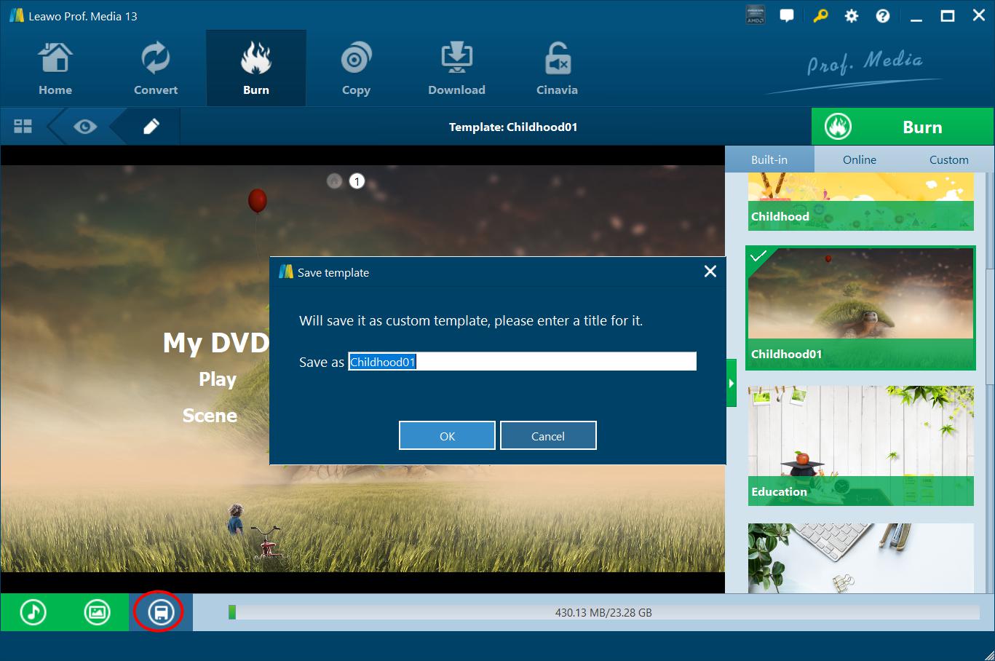
Task: Choose the Childhood template thumbnail
Action: pyautogui.click(x=861, y=202)
